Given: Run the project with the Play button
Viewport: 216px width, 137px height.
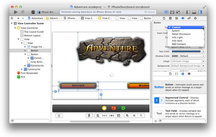Looking at the screenshot, I should pos(16,12).
